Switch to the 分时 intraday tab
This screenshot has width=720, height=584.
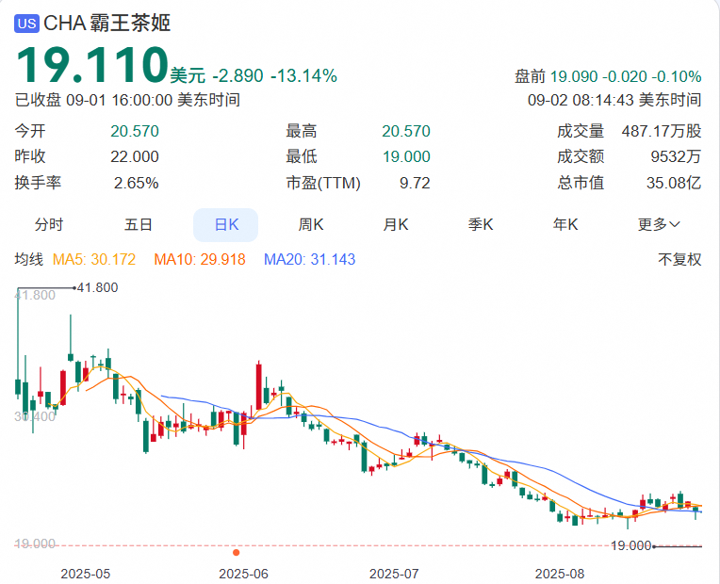[x=49, y=224]
